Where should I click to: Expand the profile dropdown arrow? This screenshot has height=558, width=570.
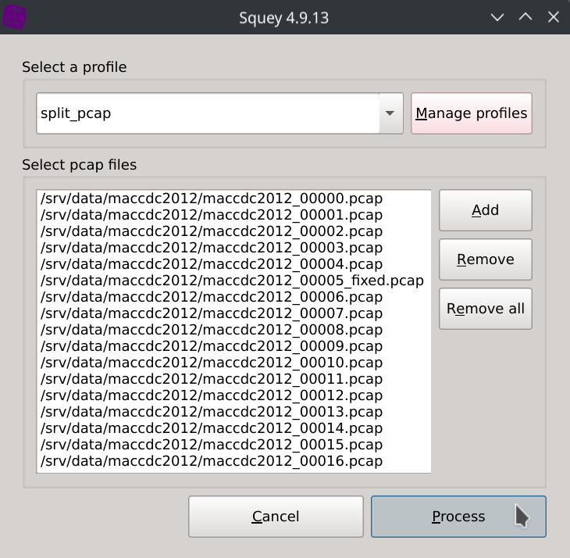coord(389,113)
